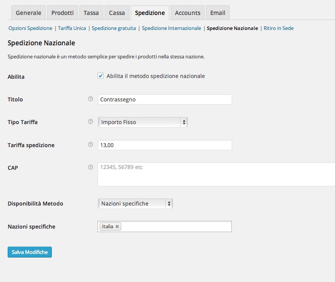Screen dimensions: 335x282
Task: Click help icon for Tariffa spedizione
Action: [x=91, y=145]
